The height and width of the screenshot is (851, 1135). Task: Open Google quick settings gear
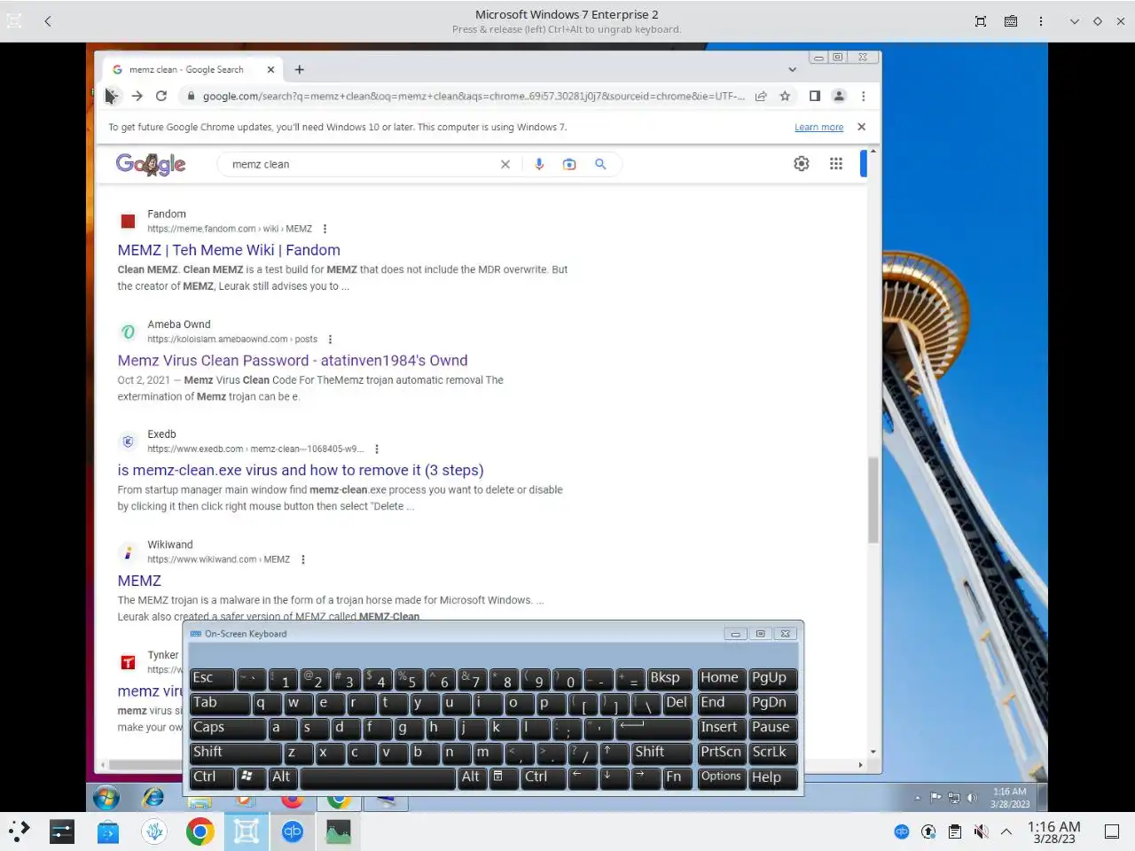pyautogui.click(x=802, y=163)
